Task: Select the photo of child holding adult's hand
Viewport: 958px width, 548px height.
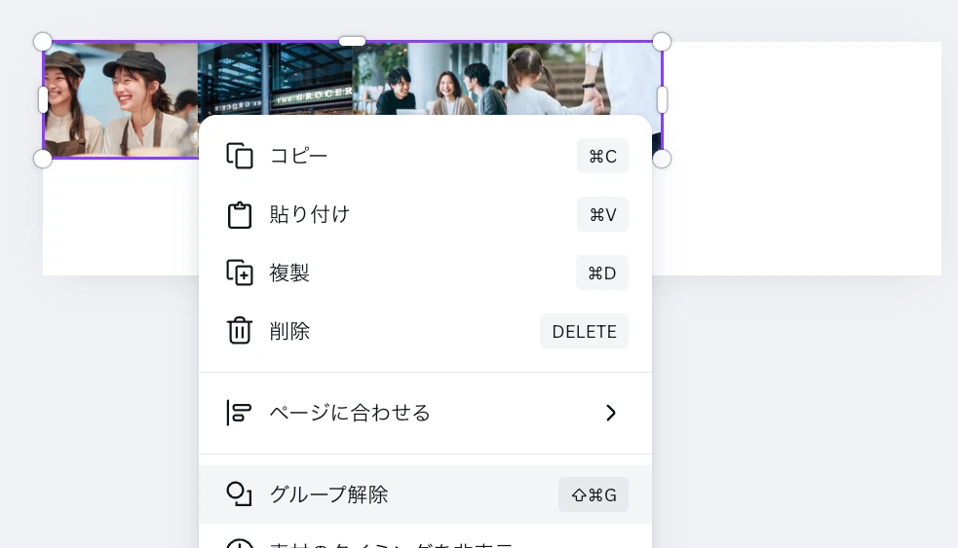Action: tap(584, 78)
